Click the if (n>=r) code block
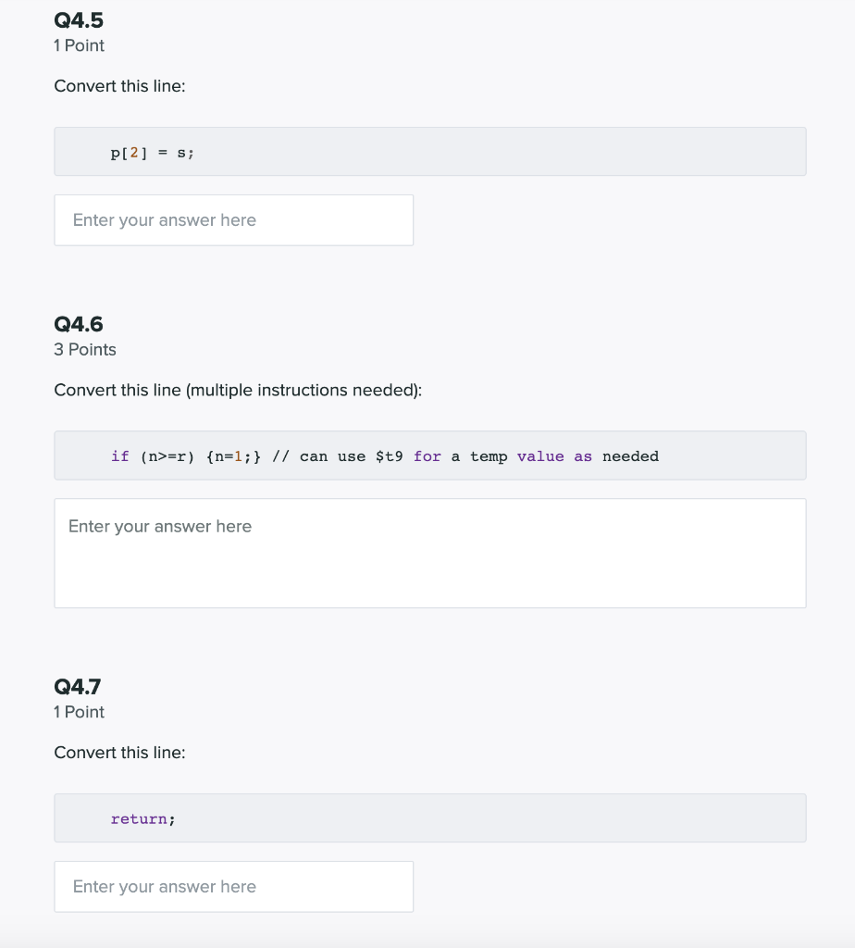The height and width of the screenshot is (948, 855). (429, 455)
